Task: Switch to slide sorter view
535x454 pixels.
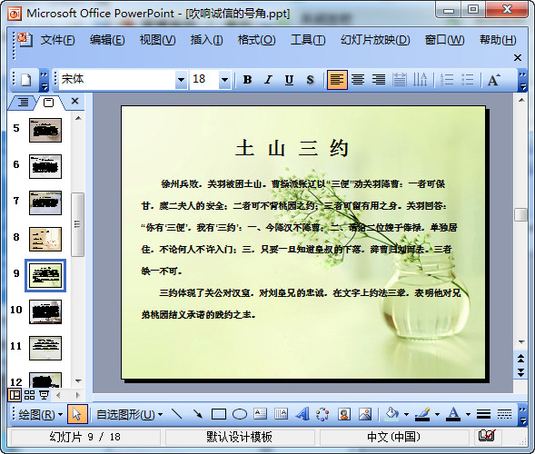Action: pyautogui.click(x=29, y=395)
